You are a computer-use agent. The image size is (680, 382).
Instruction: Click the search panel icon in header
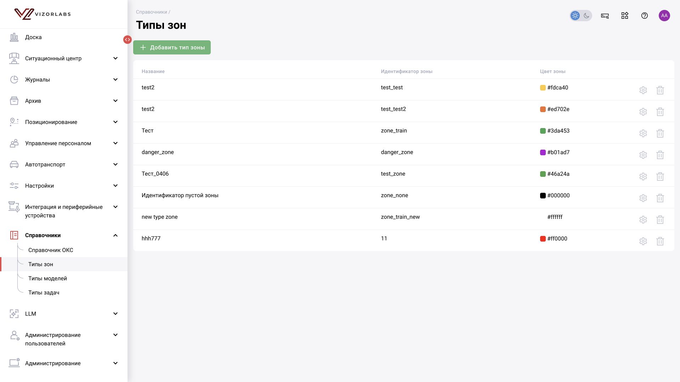pos(605,16)
